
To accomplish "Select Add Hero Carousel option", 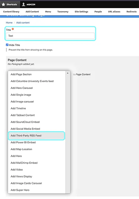I will pyautogui.click(x=37, y=88).
